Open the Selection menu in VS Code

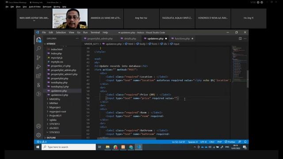pyautogui.click(x=61, y=32)
